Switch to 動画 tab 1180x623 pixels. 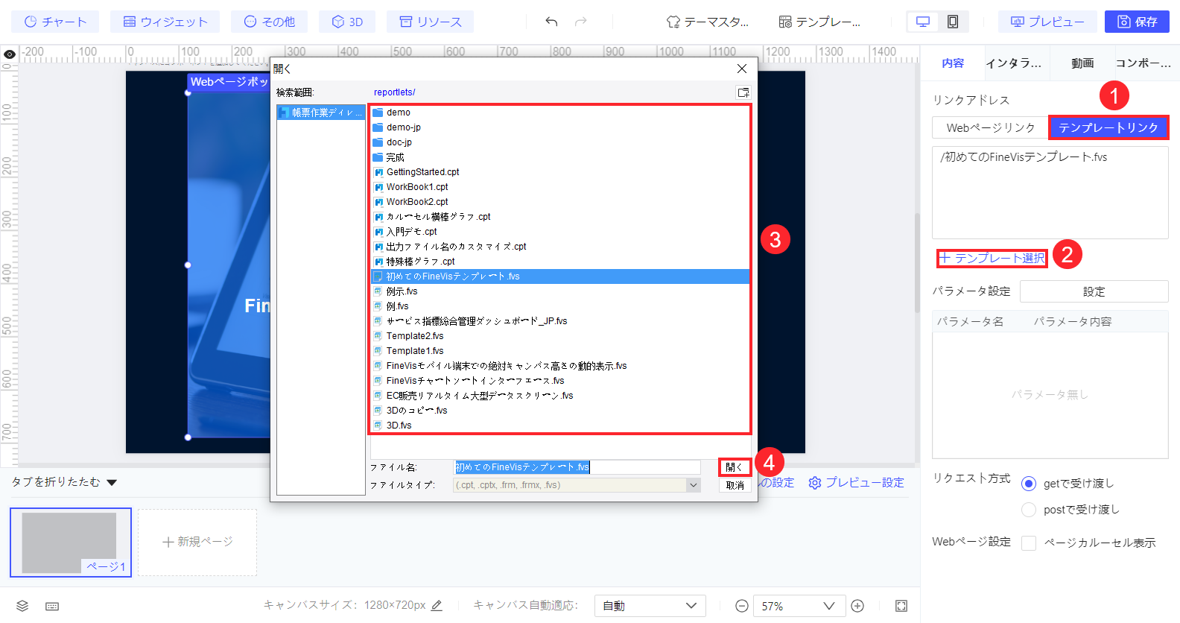[x=1082, y=63]
